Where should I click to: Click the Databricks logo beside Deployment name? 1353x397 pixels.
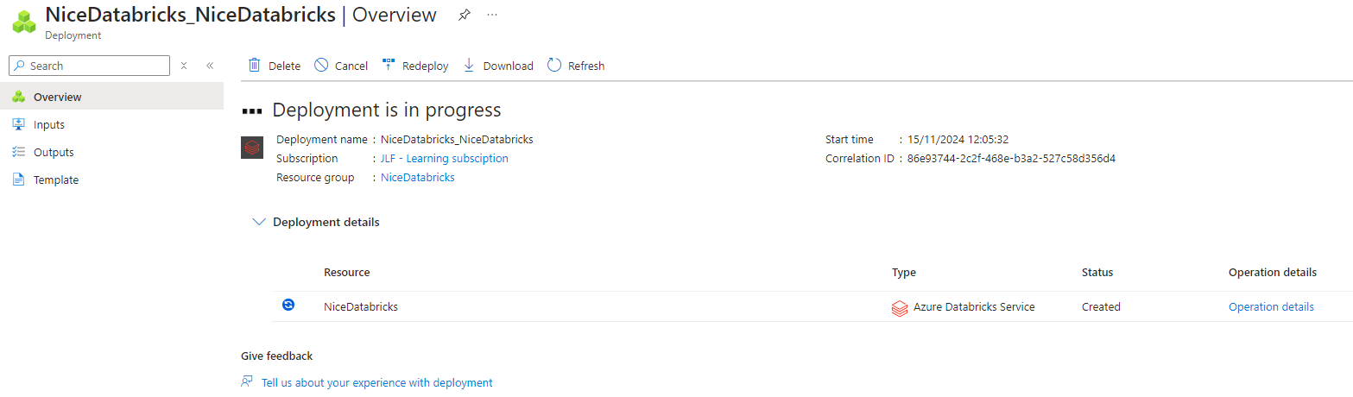[x=251, y=148]
